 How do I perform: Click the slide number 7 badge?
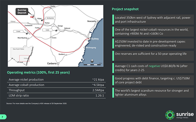coord(3,117)
